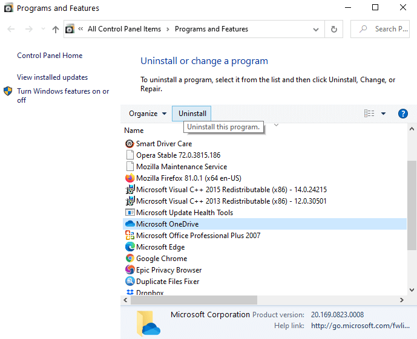Click the Mozilla Maintenance Service icon
Image resolution: width=417 pixels, height=339 pixels.
130,166
